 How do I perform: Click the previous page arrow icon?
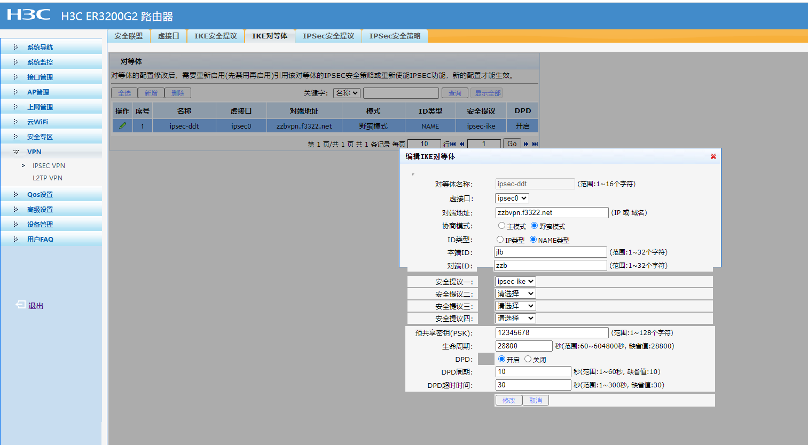(462, 144)
